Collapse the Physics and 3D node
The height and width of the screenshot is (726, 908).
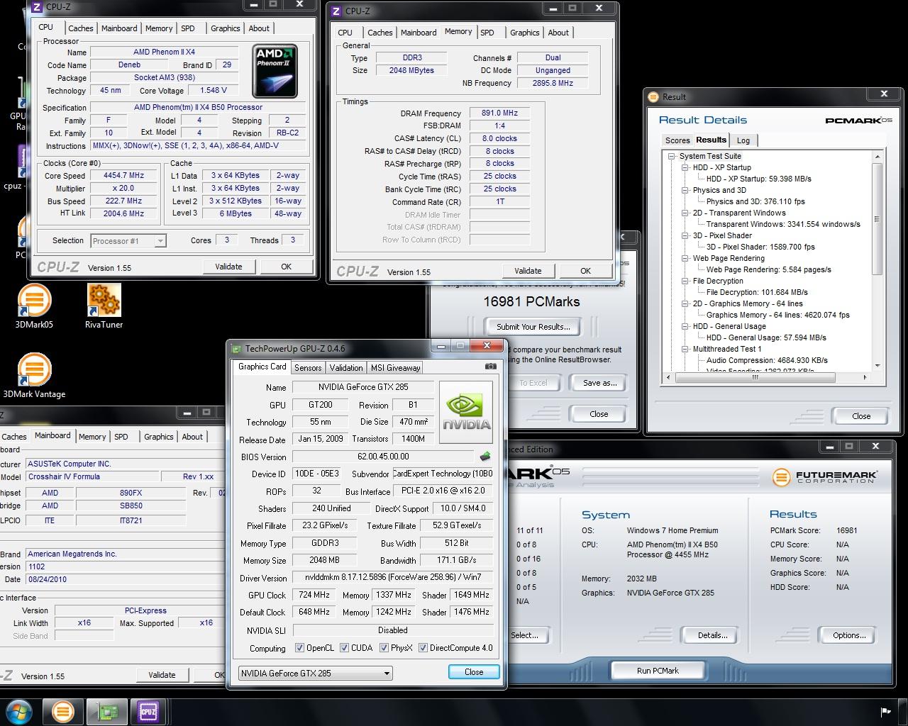point(685,190)
